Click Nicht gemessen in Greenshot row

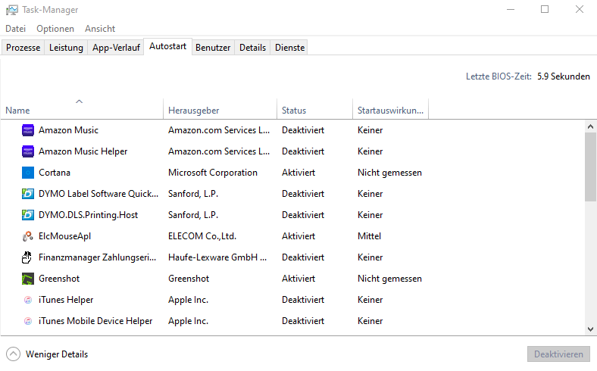(x=389, y=279)
